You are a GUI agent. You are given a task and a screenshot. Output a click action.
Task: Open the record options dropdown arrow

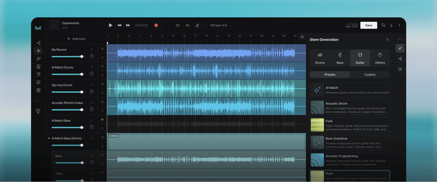(161, 25)
